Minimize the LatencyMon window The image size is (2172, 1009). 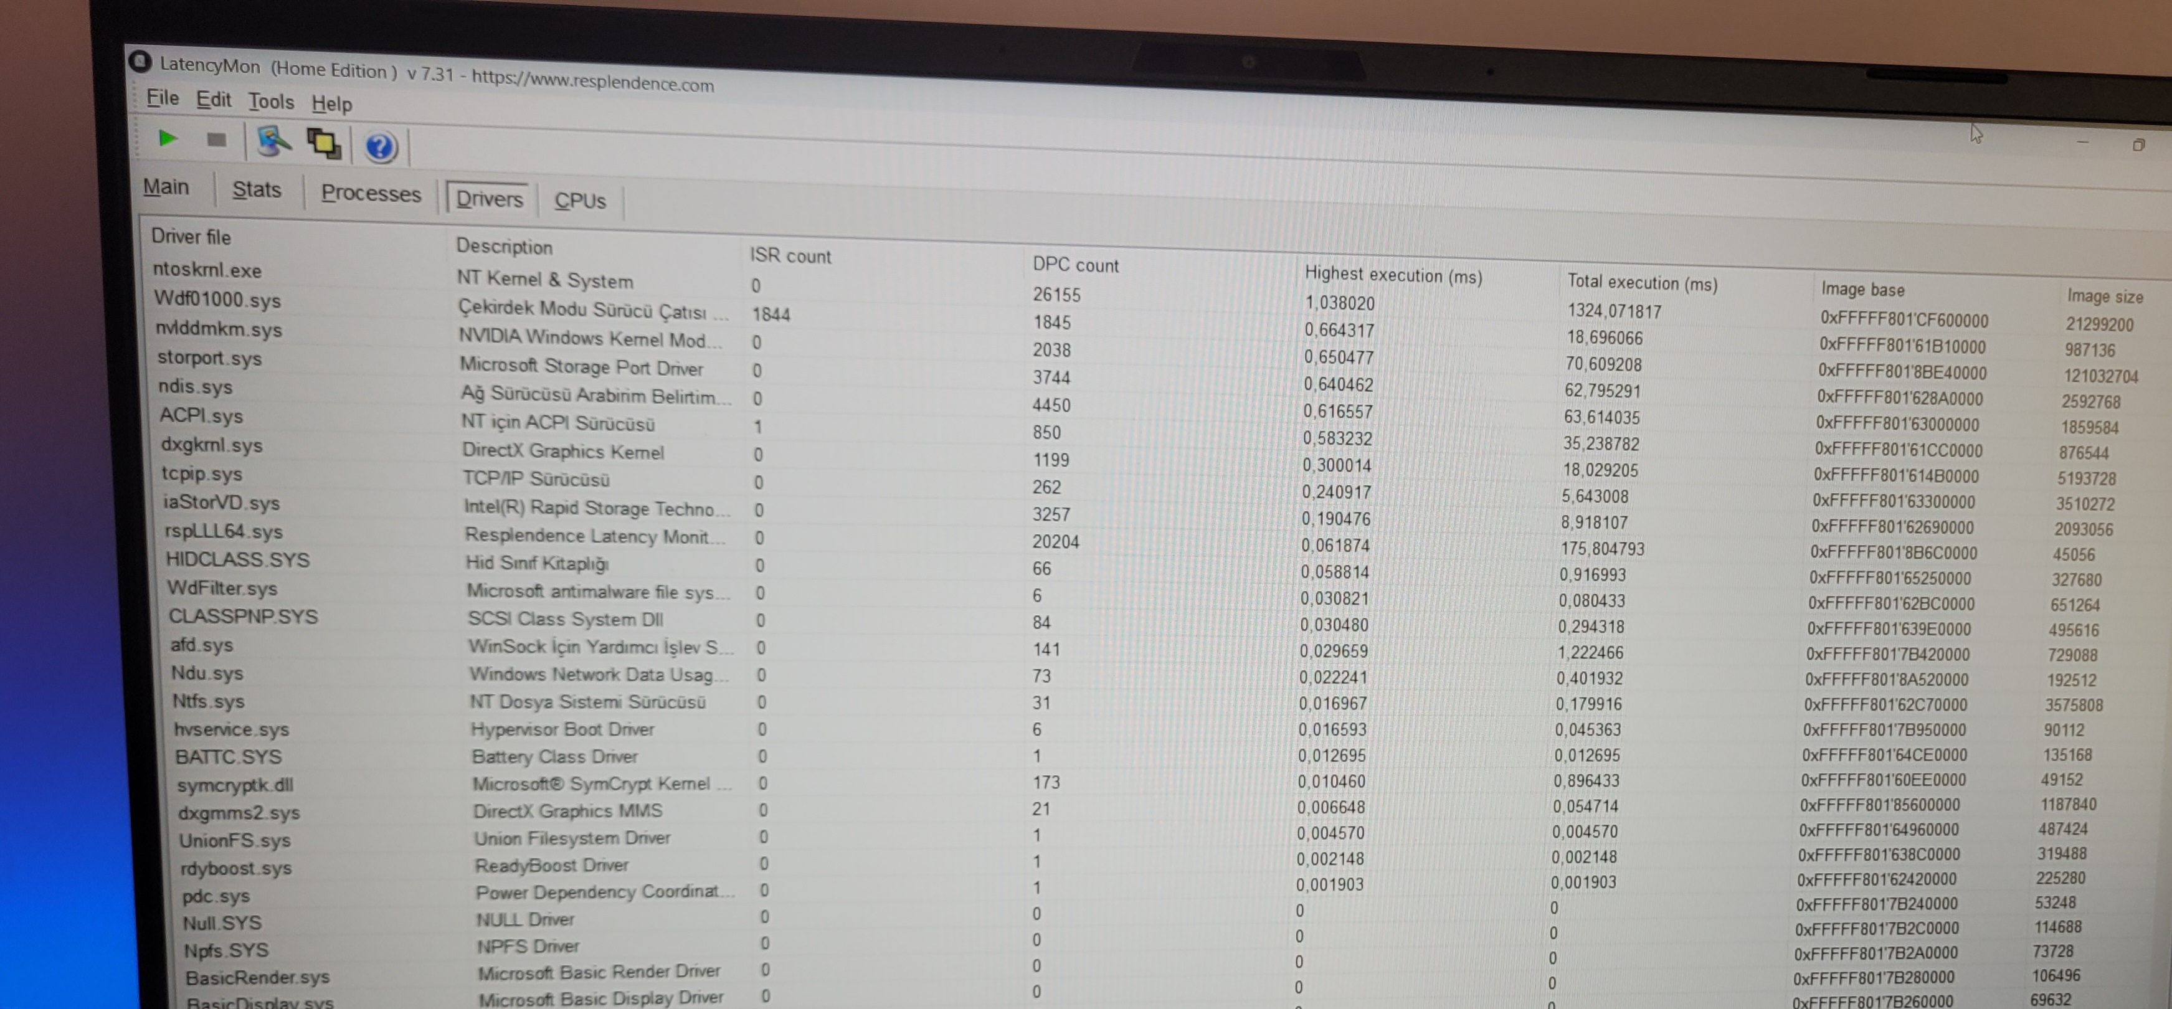pos(2083,143)
